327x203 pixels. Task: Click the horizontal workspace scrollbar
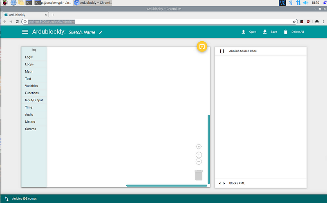167,185
